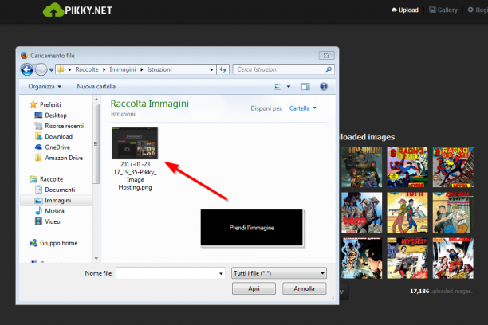488x325 pixels.
Task: Expand the Nome file dropdown arrow
Action: click(221, 274)
